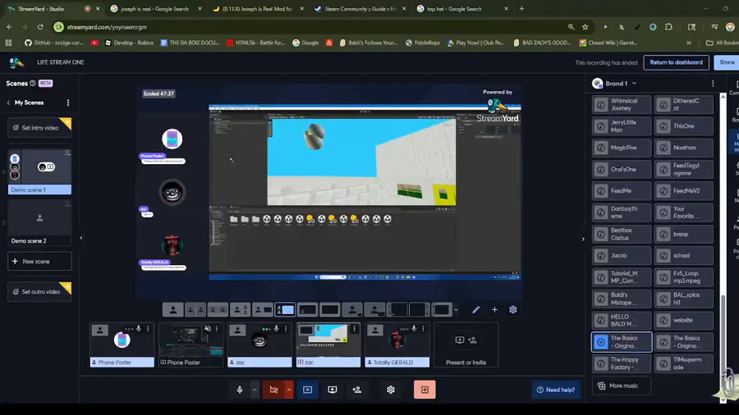Viewport: 739px width, 415px height.
Task: Toggle the red camera-off button
Action: coord(273,390)
